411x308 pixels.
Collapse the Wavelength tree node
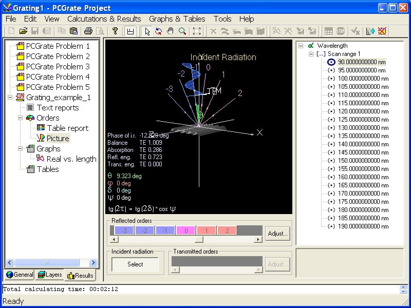301,46
